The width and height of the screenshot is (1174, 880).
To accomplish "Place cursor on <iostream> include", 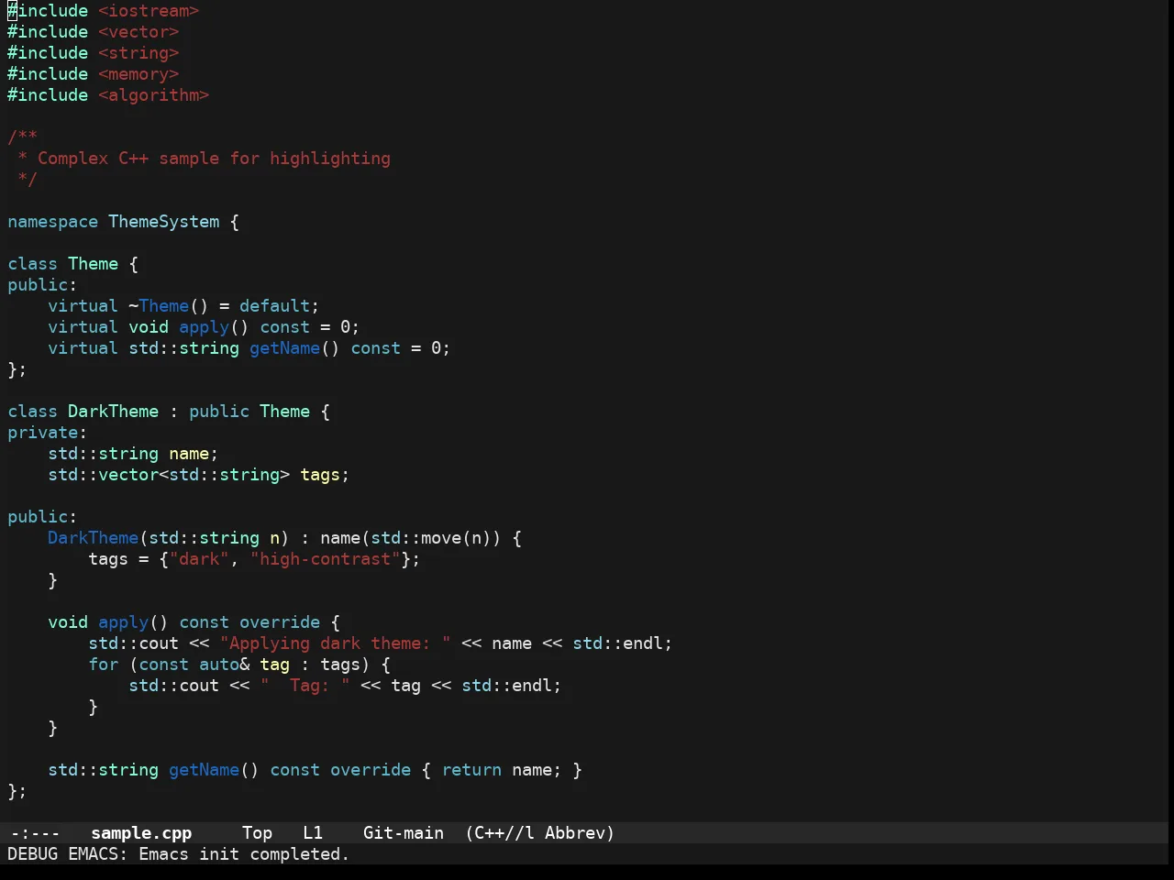I will 149,11.
